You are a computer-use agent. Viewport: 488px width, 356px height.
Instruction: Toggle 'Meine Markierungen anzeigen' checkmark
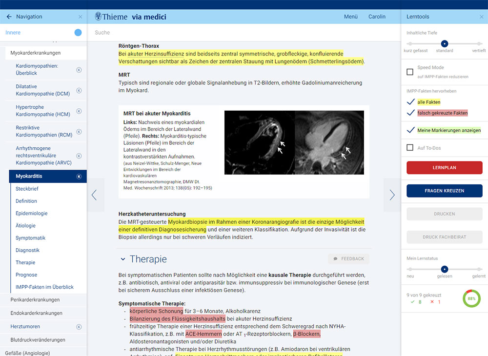coord(410,130)
